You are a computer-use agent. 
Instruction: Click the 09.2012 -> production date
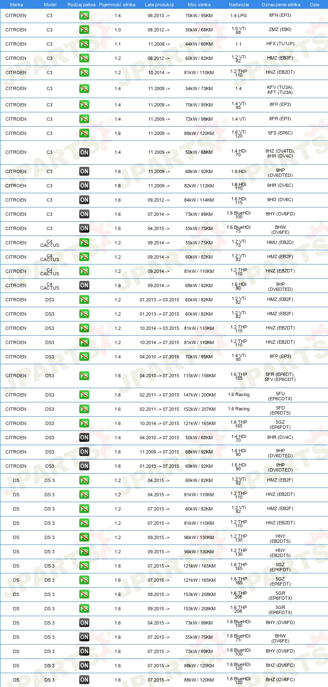point(159,200)
